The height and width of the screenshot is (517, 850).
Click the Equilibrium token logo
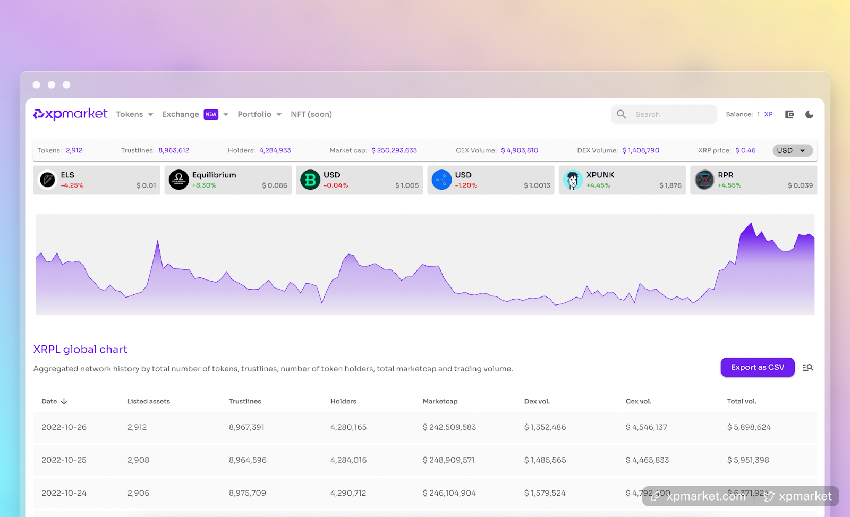[179, 180]
